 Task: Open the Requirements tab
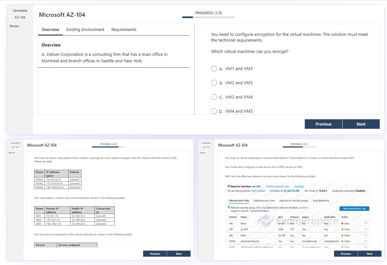[x=124, y=29]
